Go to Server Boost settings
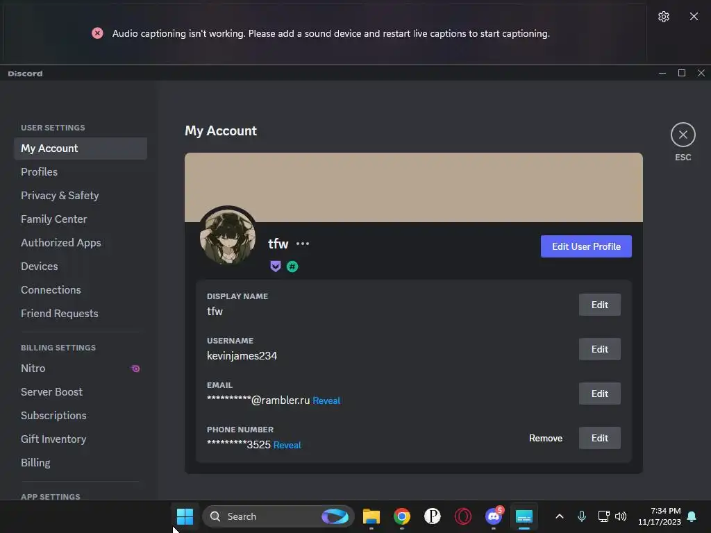 click(x=81, y=392)
